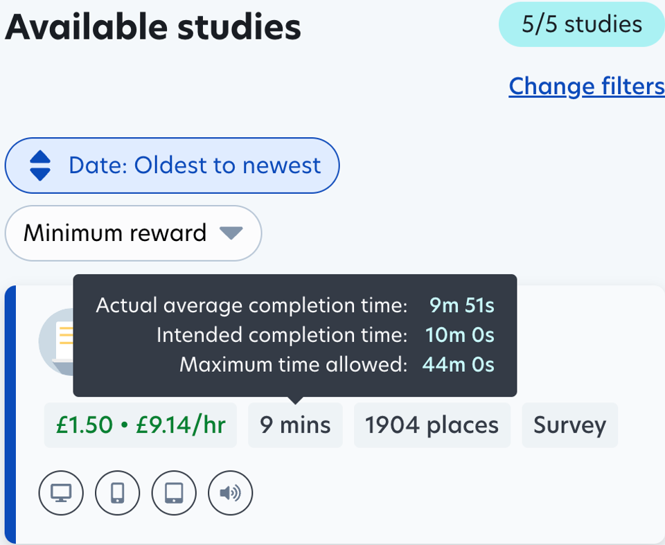Expand Minimum reward options via its chevron
This screenshot has width=665, height=545.
[x=231, y=233]
